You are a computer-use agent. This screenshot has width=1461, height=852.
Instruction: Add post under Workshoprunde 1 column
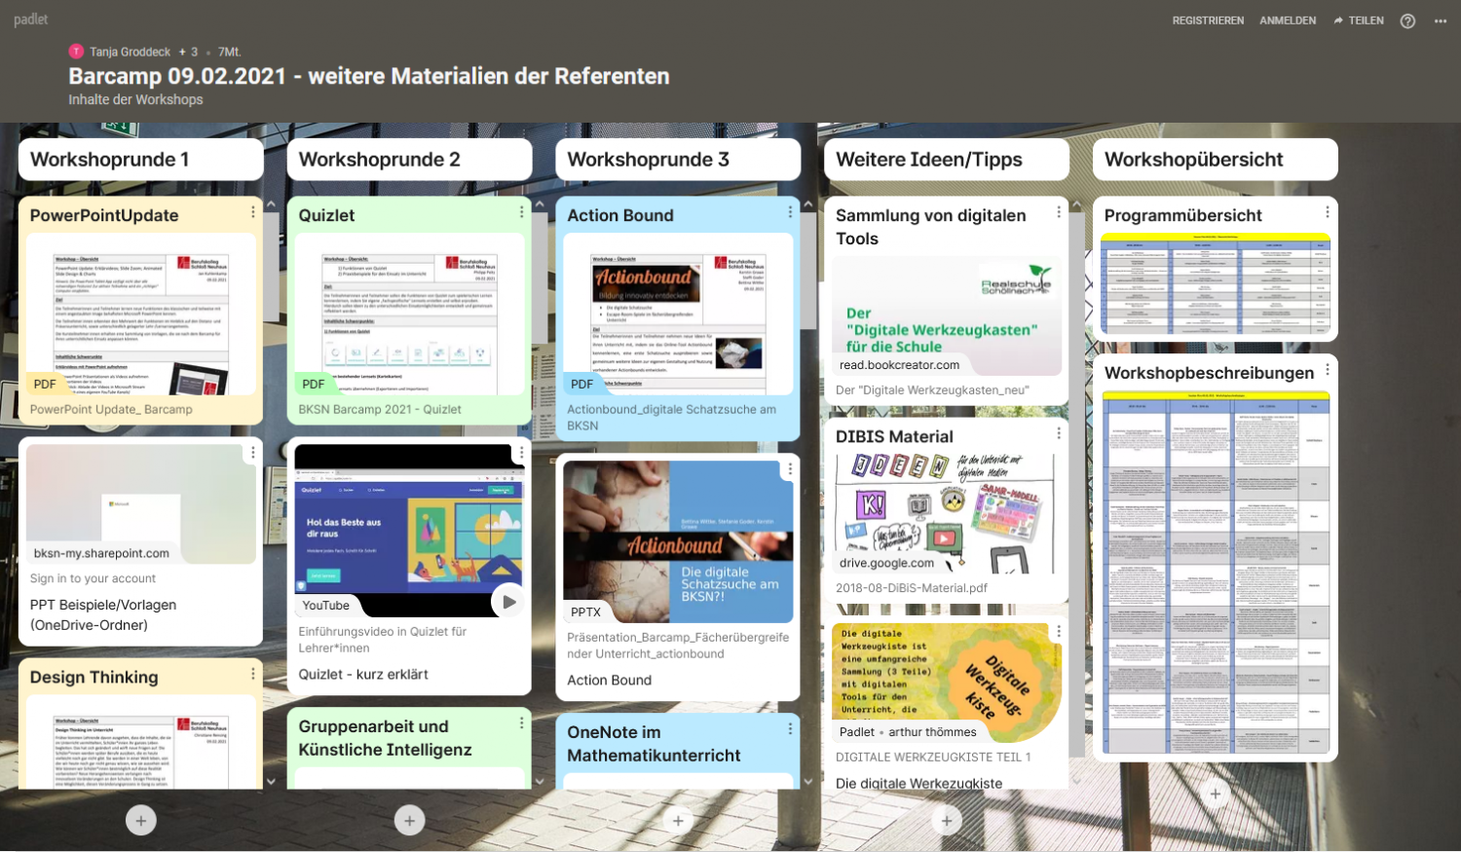coord(141,821)
